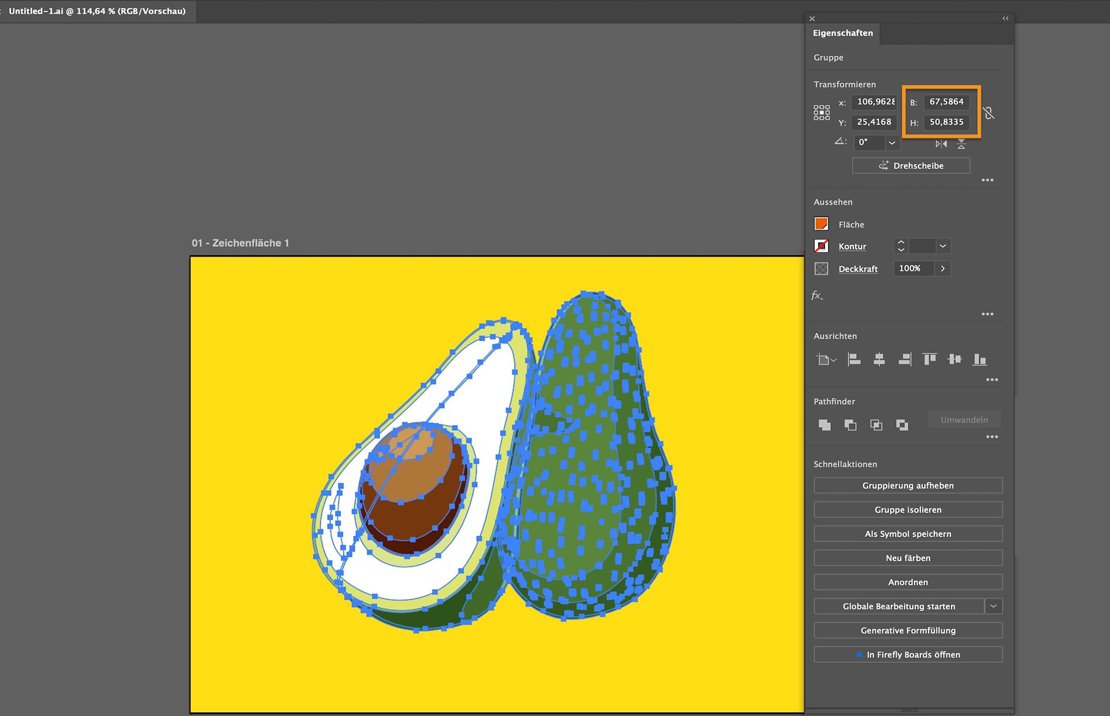
Task: Click the Anordnen button
Action: click(908, 582)
